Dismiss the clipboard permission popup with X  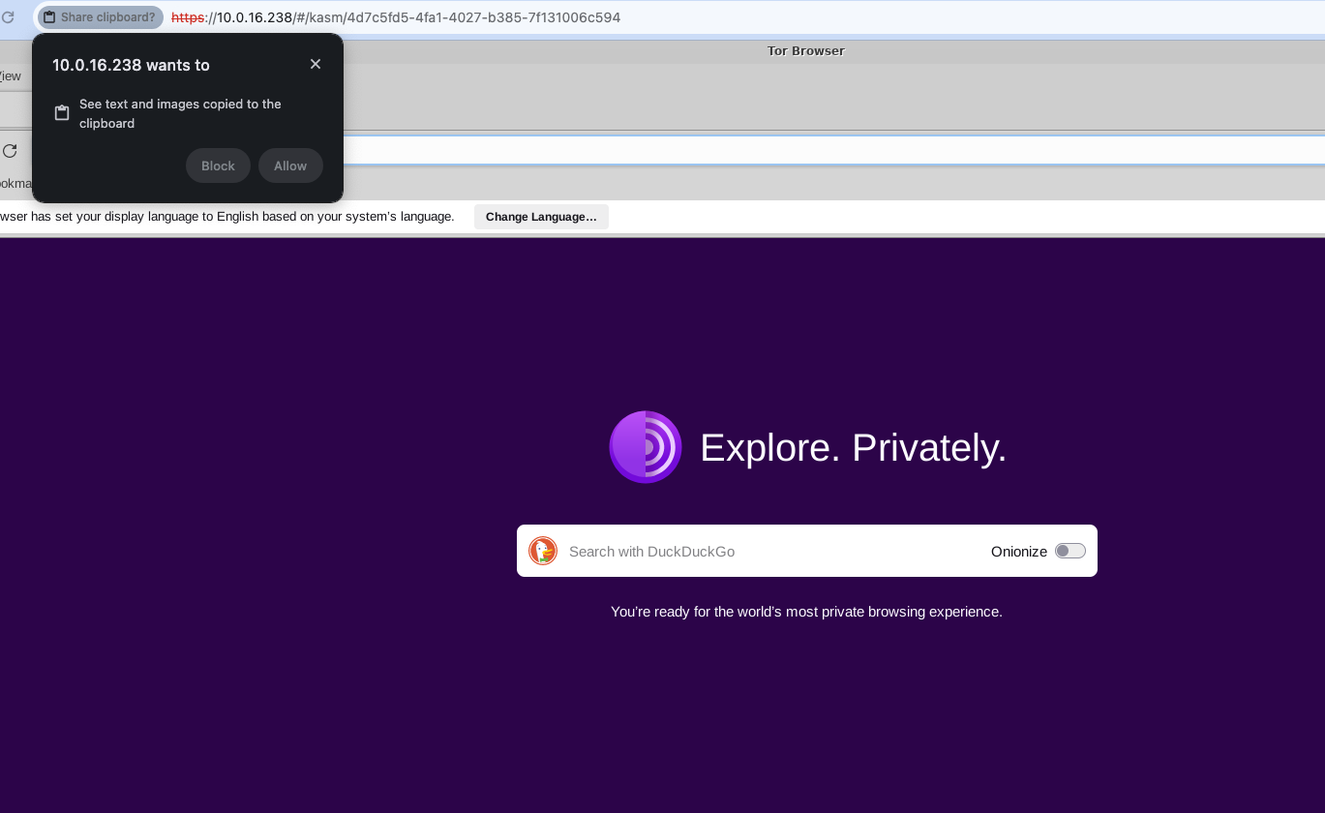point(316,64)
